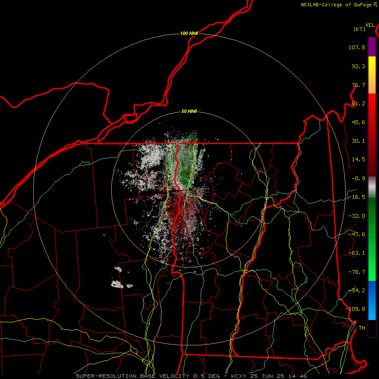Image resolution: width=379 pixels, height=379 pixels.
Task: Select the -32.0 scale value
Action: (x=357, y=216)
